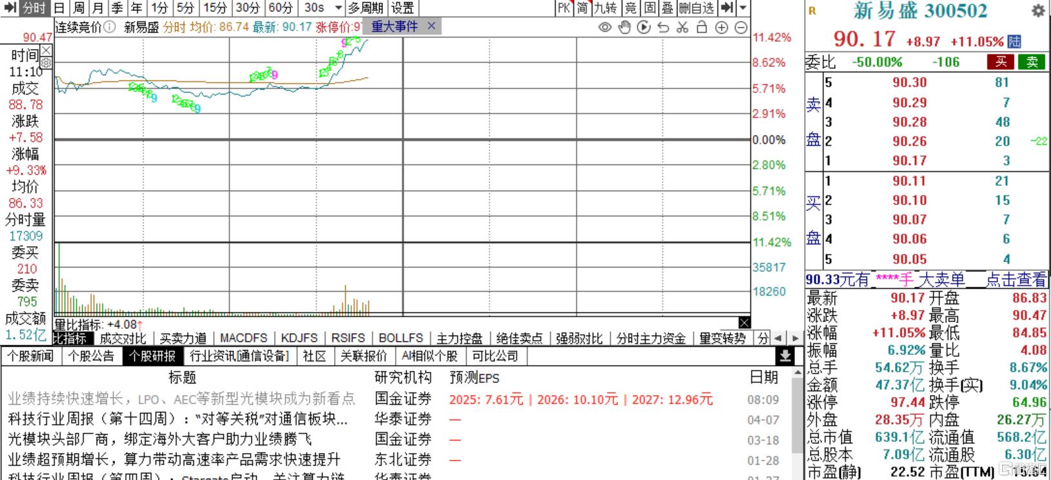Click the top-left collapse arrow icon

click(10, 8)
